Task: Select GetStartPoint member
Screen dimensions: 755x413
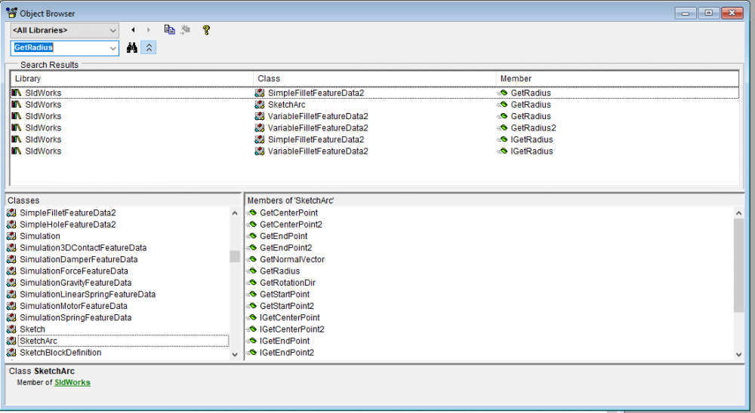Action: coord(285,294)
